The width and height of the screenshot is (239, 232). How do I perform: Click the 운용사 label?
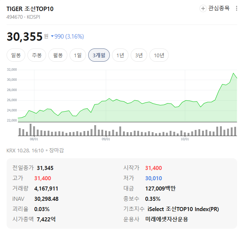click(x=131, y=219)
